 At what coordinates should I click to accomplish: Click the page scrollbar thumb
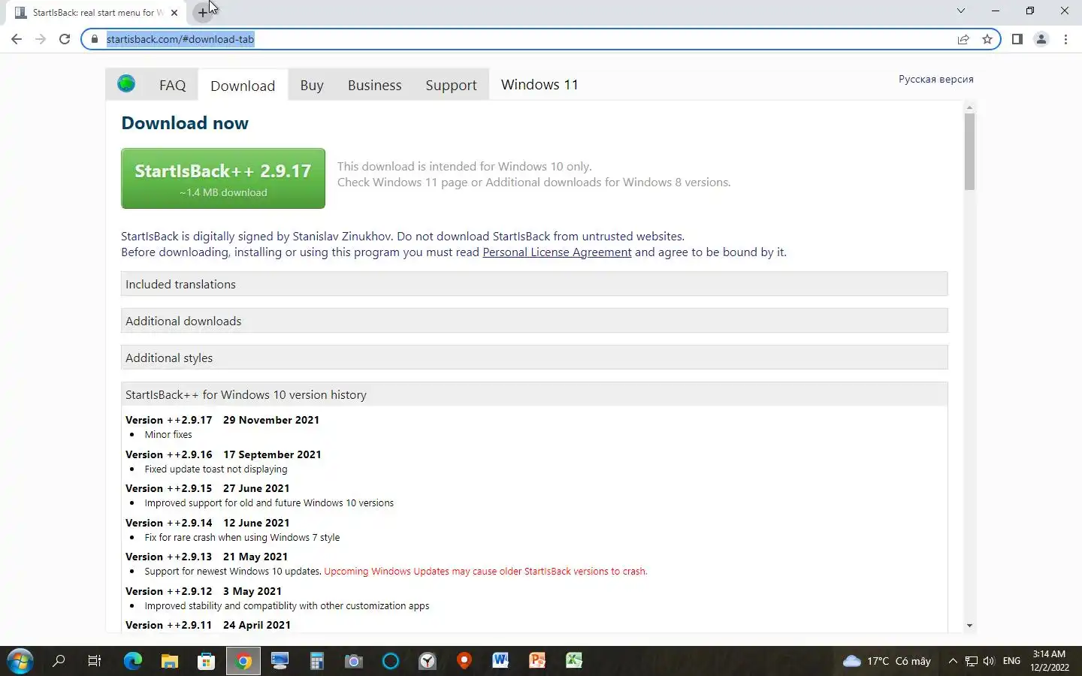(969, 152)
